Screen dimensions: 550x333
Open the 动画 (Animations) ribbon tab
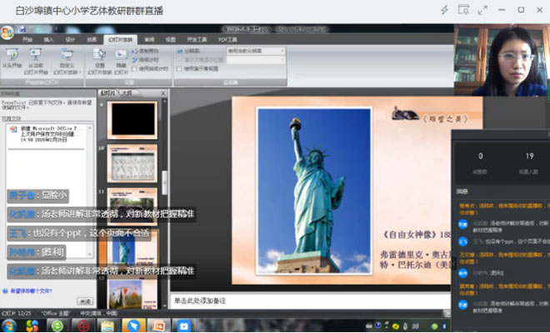point(92,40)
